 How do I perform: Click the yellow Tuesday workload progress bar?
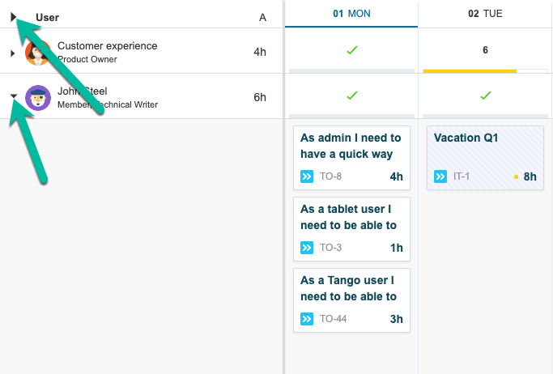[470, 71]
